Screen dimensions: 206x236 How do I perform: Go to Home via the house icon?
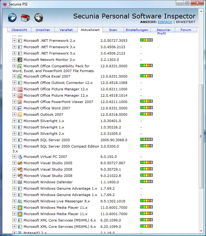(x=25, y=18)
